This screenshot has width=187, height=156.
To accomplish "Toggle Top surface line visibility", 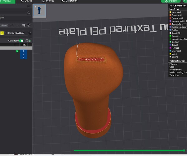I will tap(178, 24).
